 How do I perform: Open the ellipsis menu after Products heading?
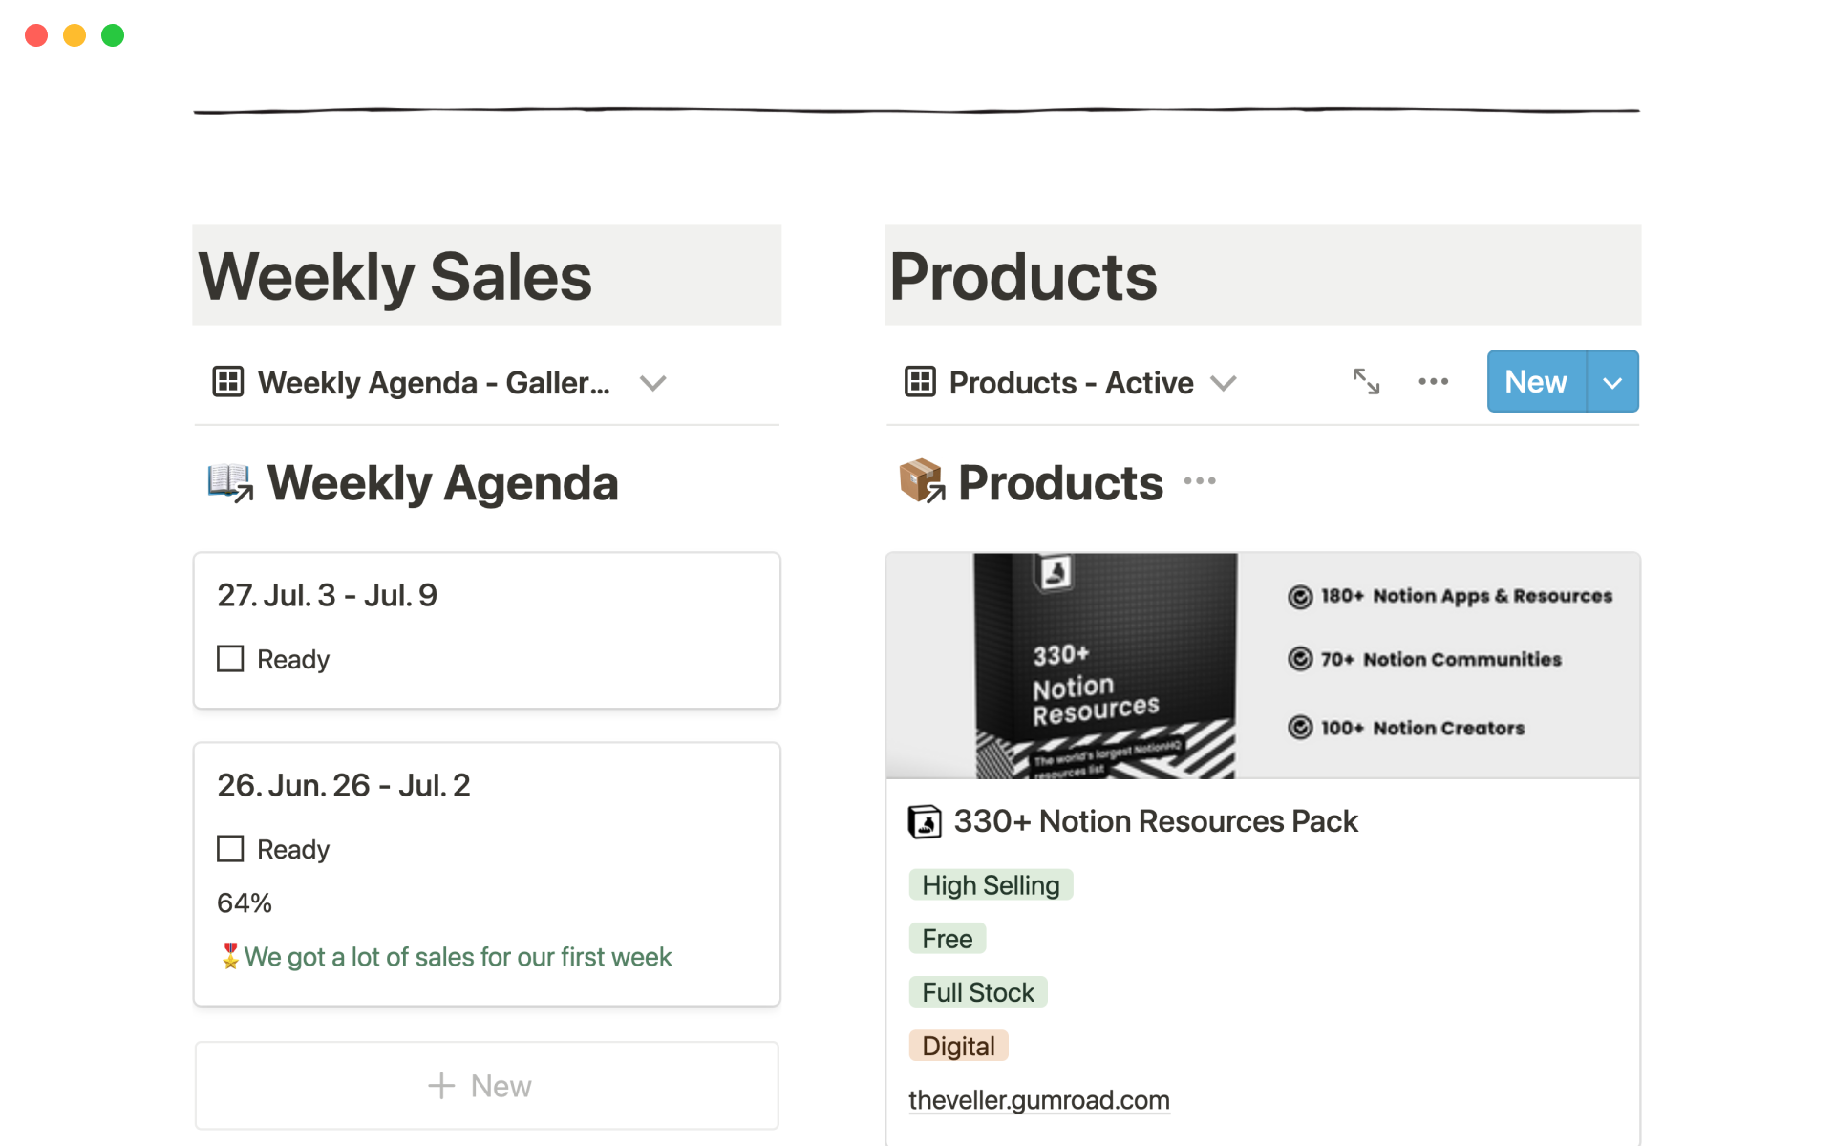click(x=1200, y=481)
